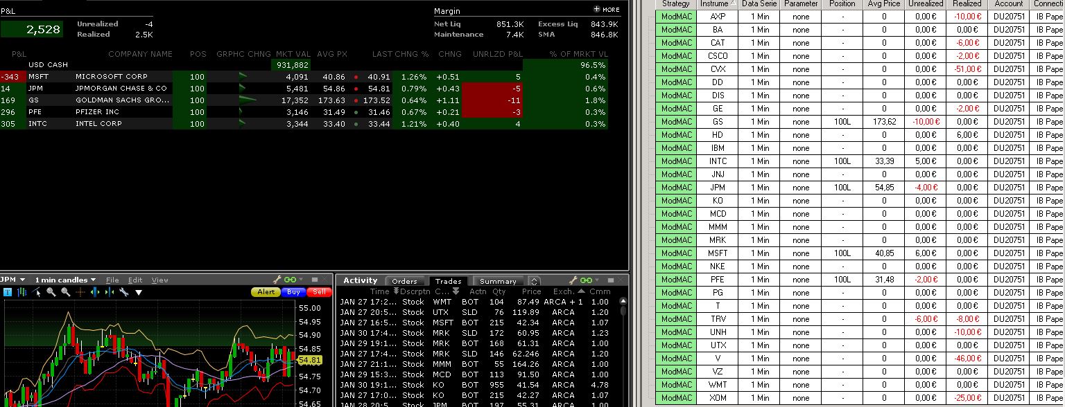Select the PFIZER INC portfolio row
This screenshot has width=1065, height=407.
point(304,112)
